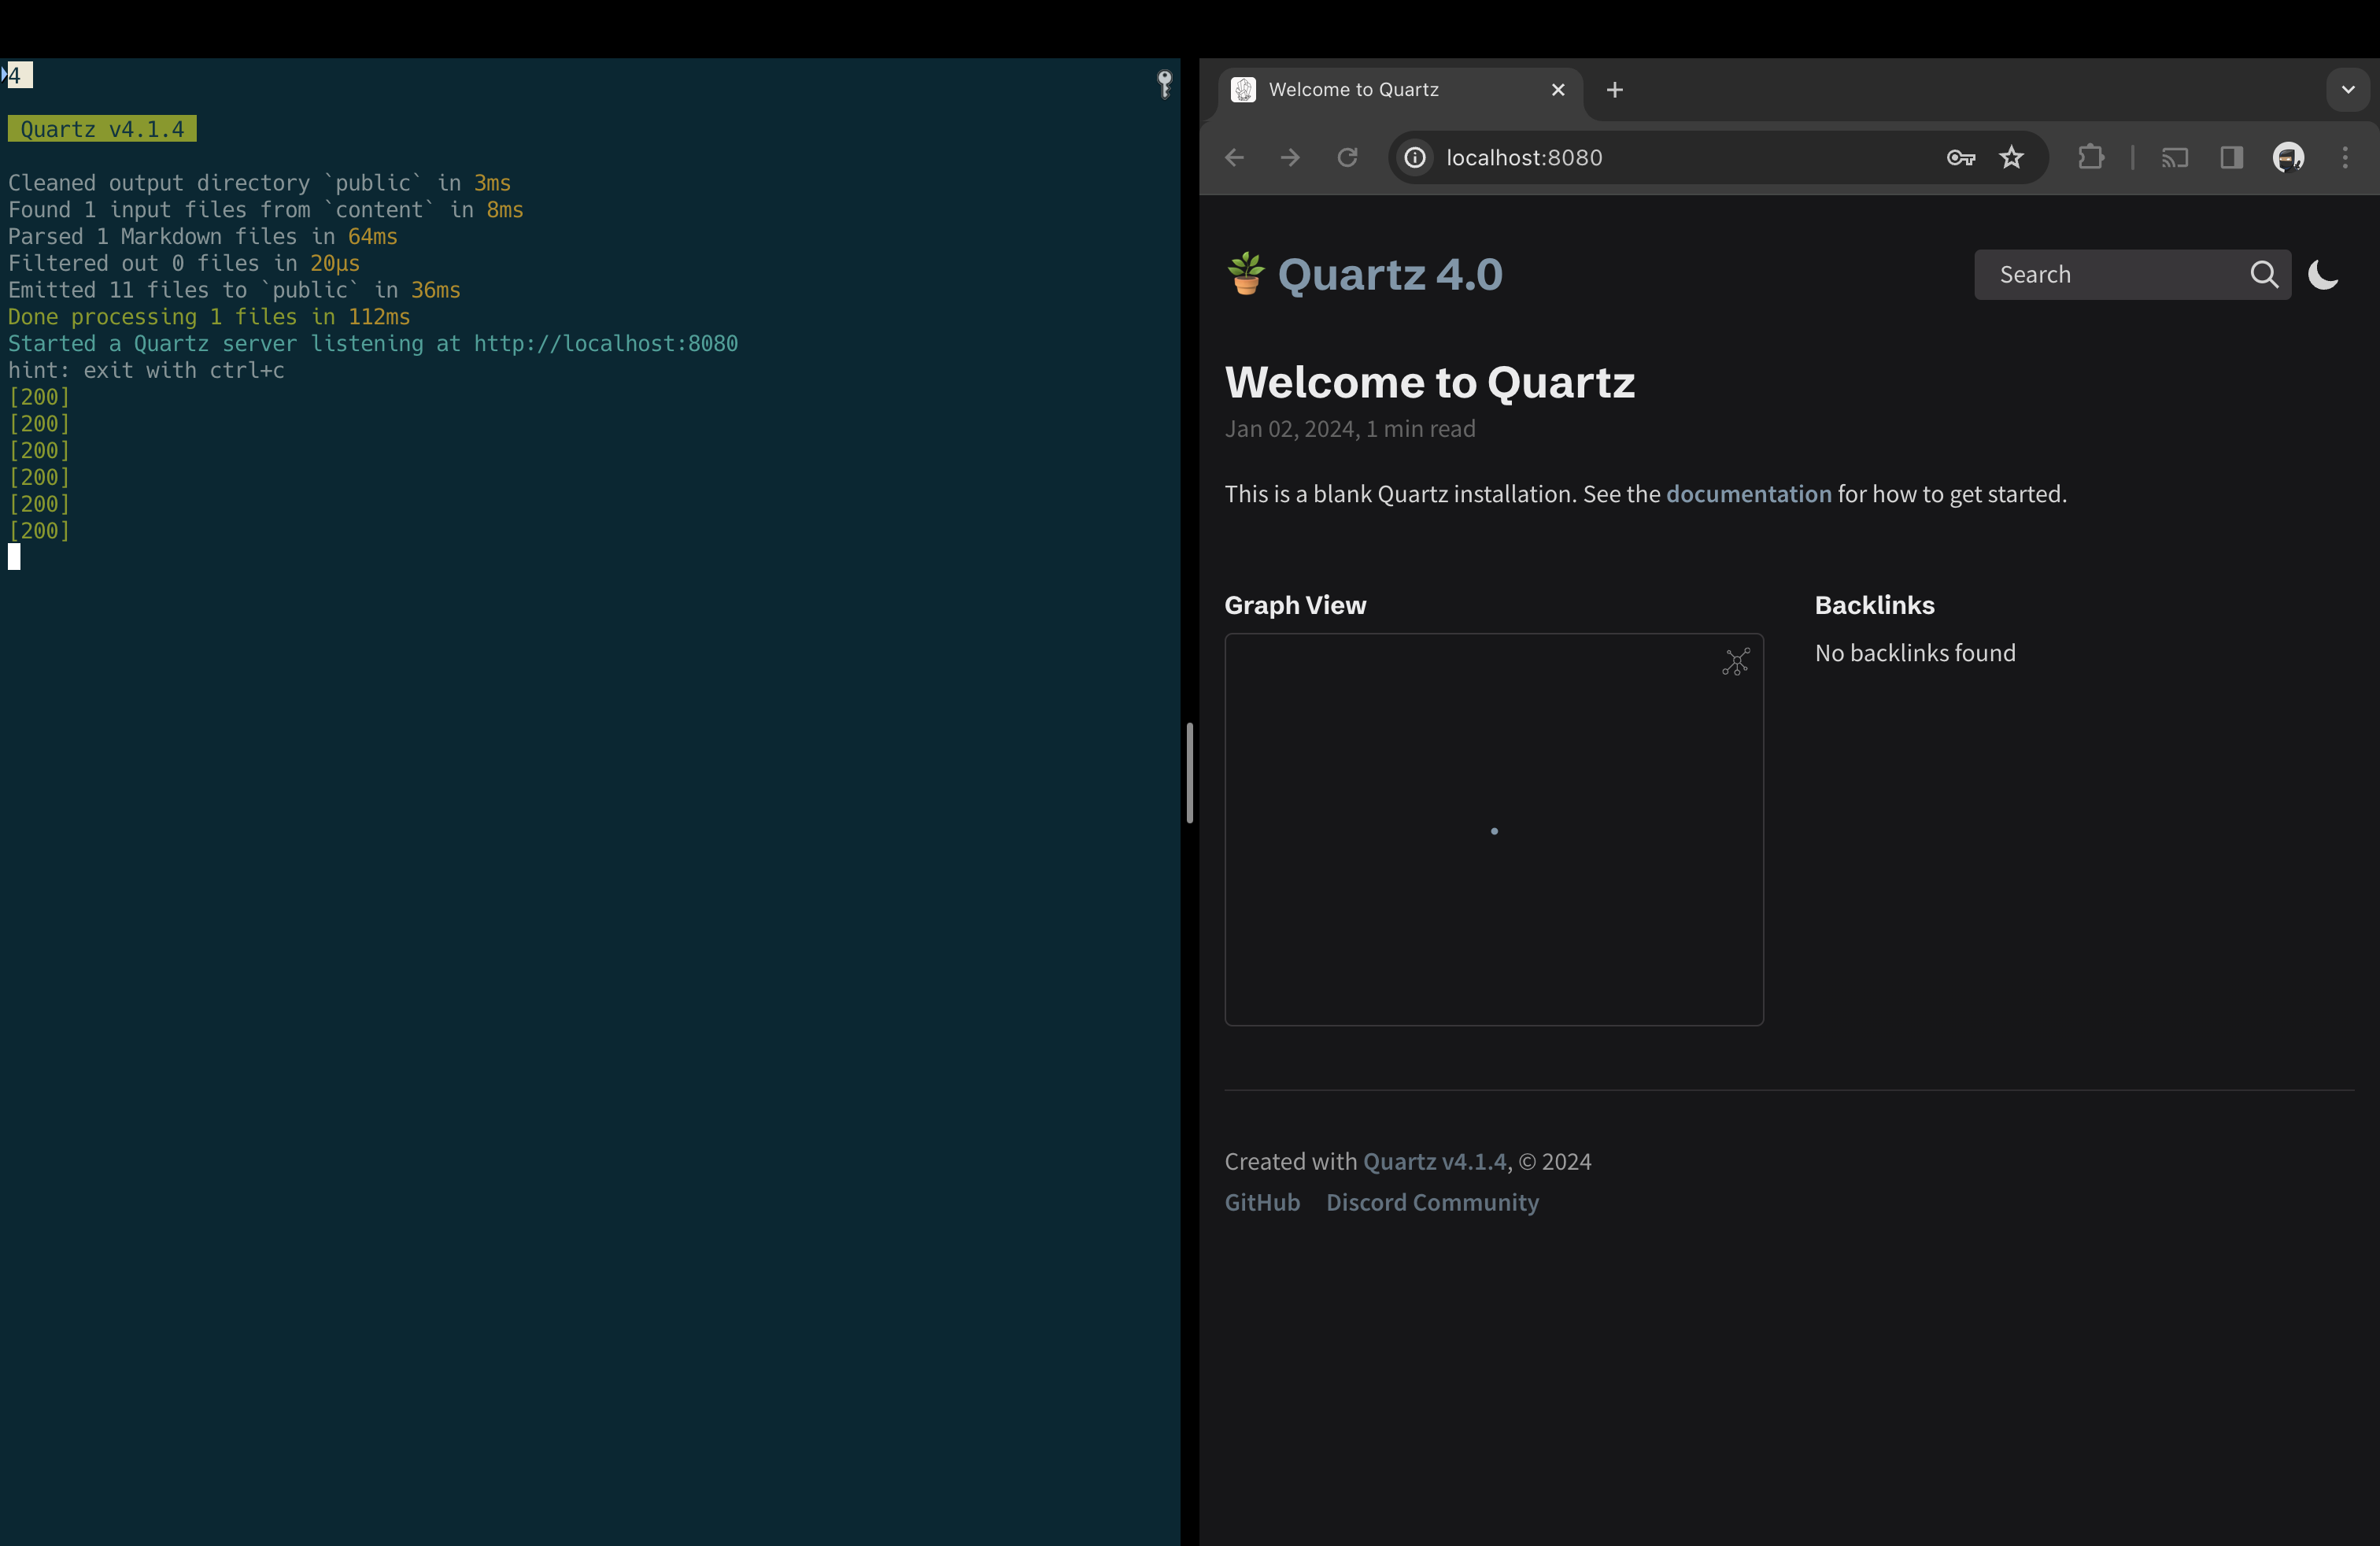Open the password manager key icon
The height and width of the screenshot is (1546, 2380).
(x=1960, y=157)
